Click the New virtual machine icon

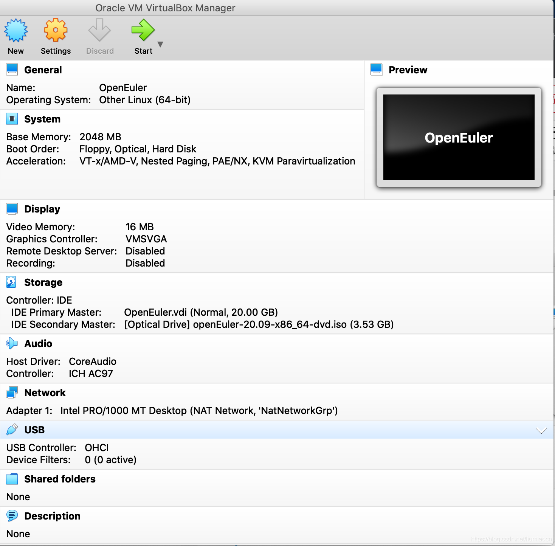point(16,30)
